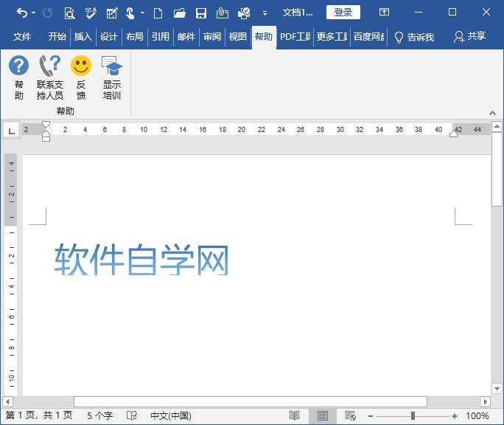Click the 软件自学网 text in document

click(141, 260)
